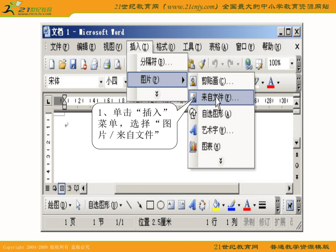Click the ruler tab stop selector
Image resolution: width=336 pixels, height=252 pixels.
point(49,101)
